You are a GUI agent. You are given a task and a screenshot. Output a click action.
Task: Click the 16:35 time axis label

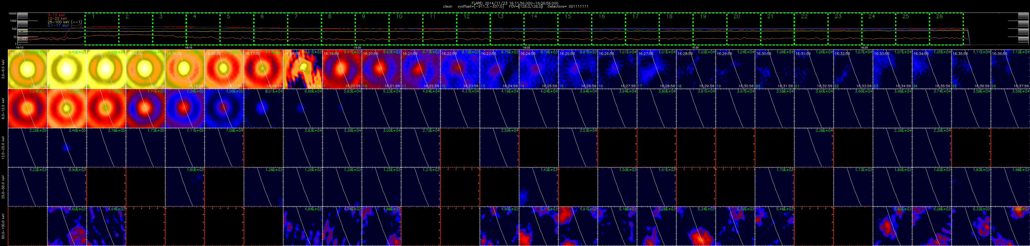coord(864,47)
